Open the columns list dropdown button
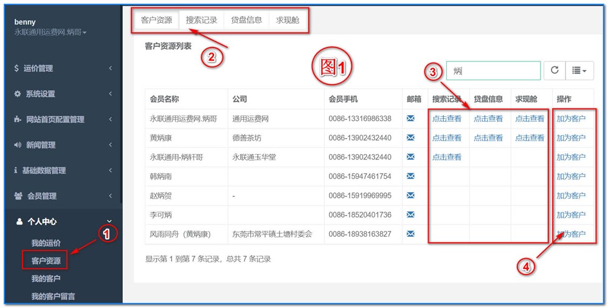608x308 pixels. coord(579,70)
